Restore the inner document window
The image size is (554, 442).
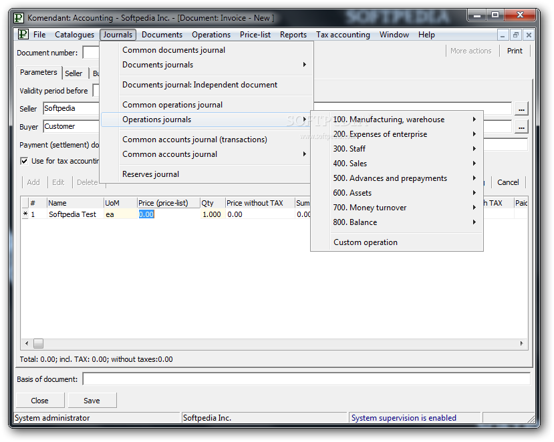(x=516, y=35)
